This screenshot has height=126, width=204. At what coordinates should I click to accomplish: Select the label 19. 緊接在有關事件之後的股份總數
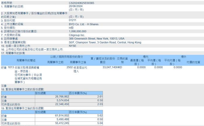click(23, 108)
